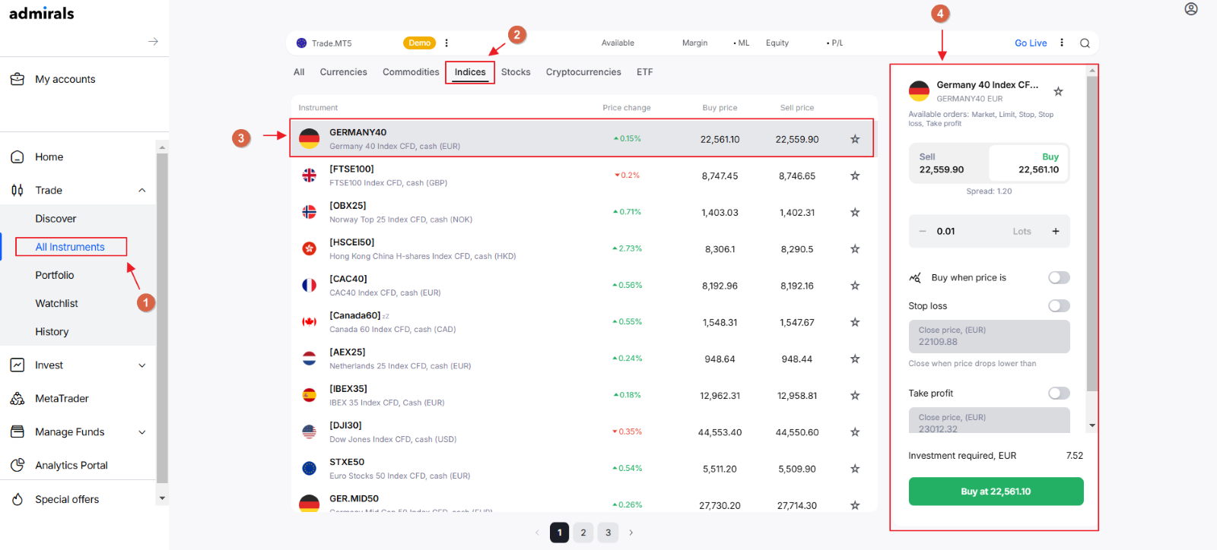Go to page 2 of instruments
The width and height of the screenshot is (1217, 550).
click(583, 533)
